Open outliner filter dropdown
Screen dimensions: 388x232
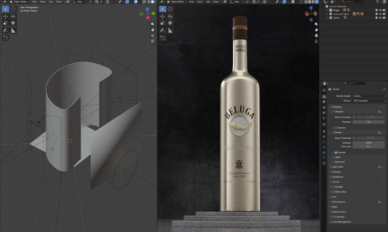point(378,2)
